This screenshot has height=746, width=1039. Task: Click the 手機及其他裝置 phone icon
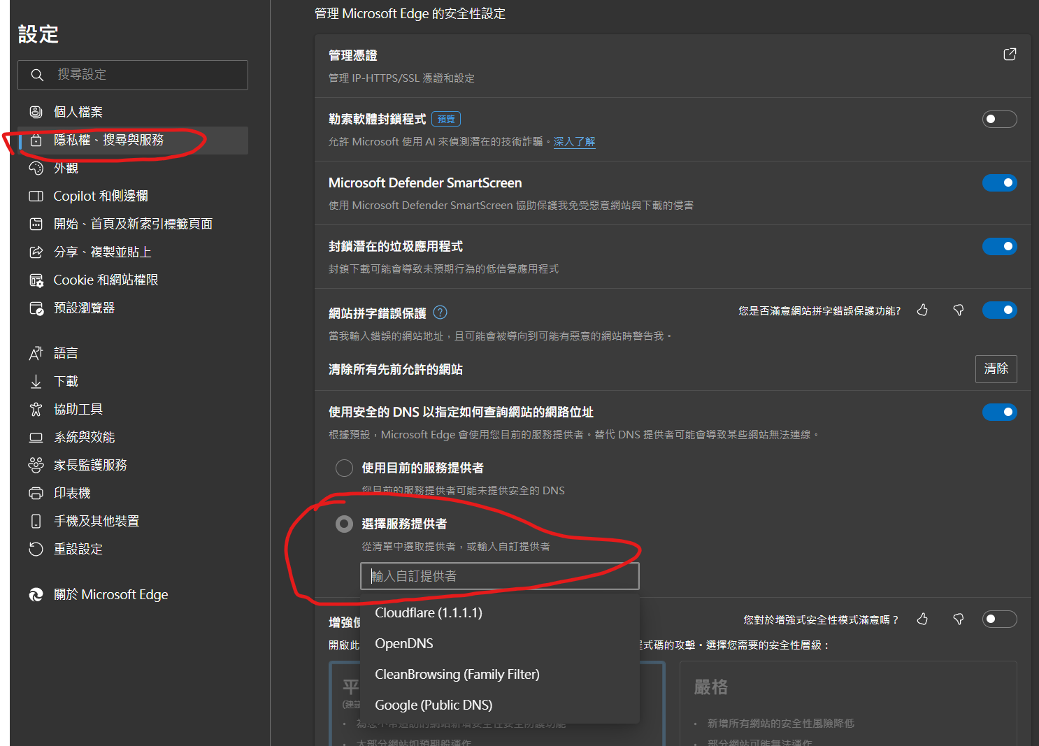point(36,522)
